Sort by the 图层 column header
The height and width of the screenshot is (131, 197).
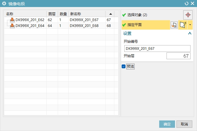52,14
